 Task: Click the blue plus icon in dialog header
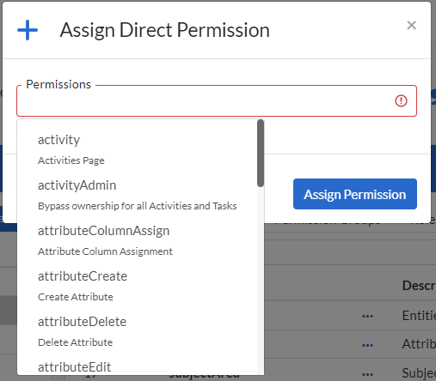point(28,30)
